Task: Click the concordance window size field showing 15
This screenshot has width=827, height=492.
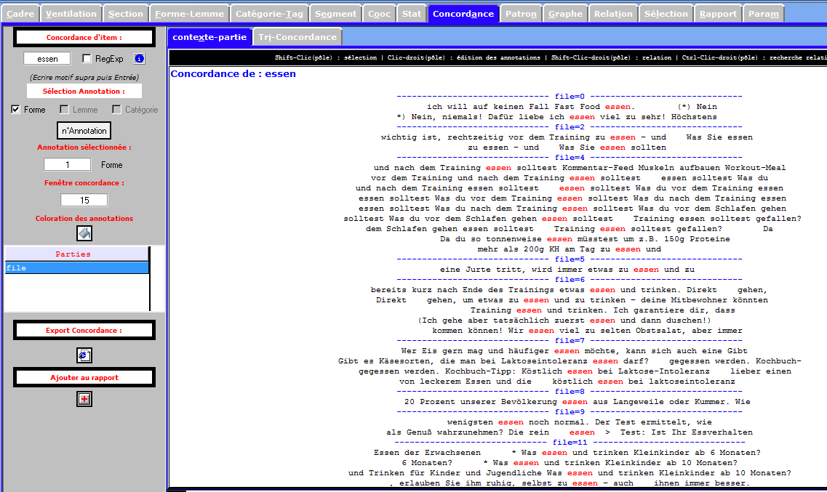Action: click(x=84, y=200)
